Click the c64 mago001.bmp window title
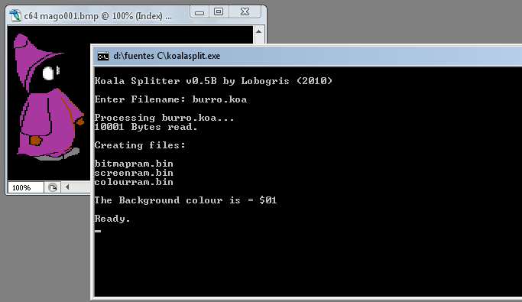 pyautogui.click(x=98, y=15)
